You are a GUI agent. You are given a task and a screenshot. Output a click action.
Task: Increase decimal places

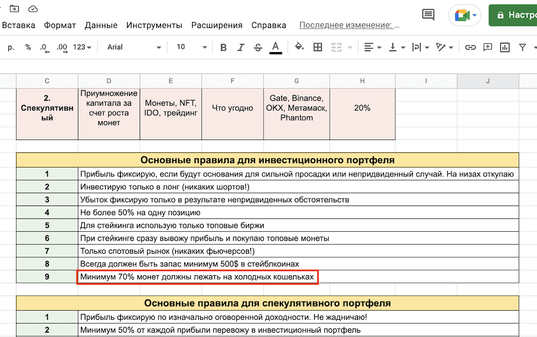[x=62, y=48]
